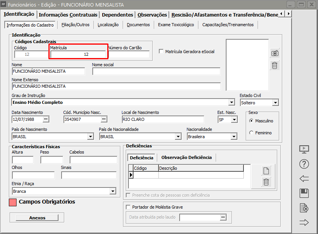The image size is (318, 234).
Task: Click new document icon in Deficiências
Action: pyautogui.click(x=266, y=171)
